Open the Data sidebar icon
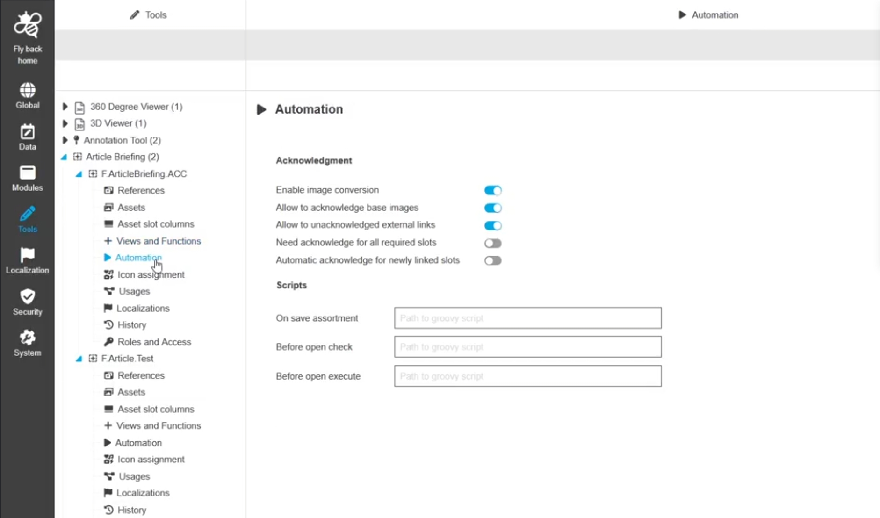This screenshot has width=880, height=518. 27,132
